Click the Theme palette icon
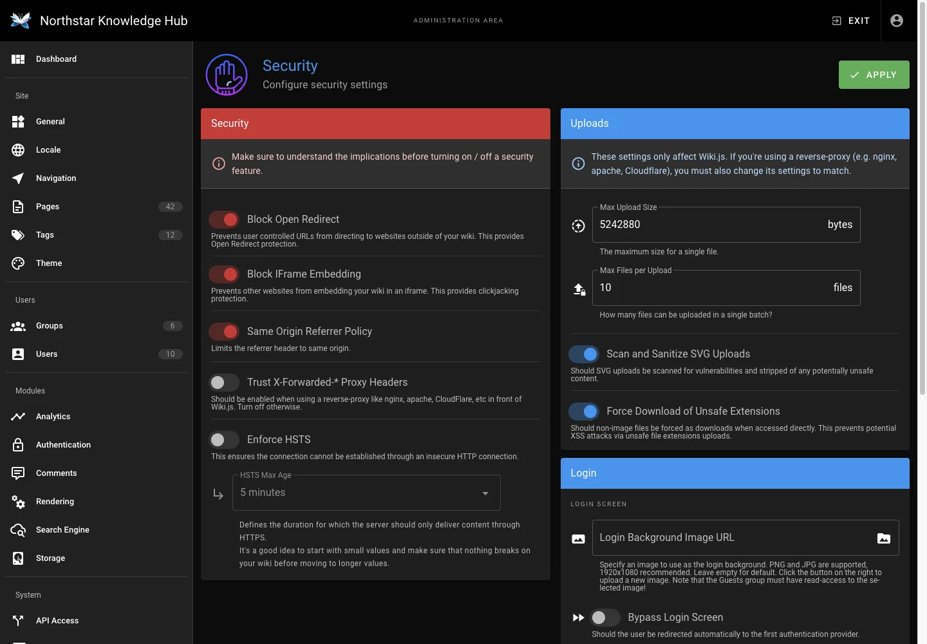Image resolution: width=927 pixels, height=644 pixels. pos(18,263)
